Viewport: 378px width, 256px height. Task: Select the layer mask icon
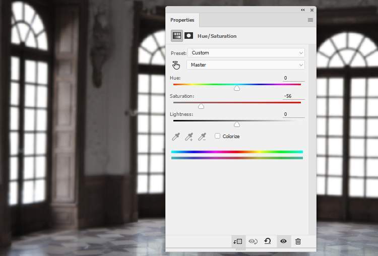pos(189,36)
